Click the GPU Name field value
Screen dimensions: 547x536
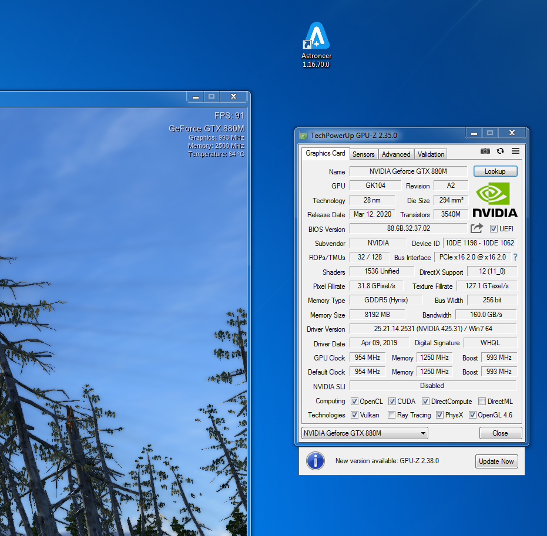(408, 171)
